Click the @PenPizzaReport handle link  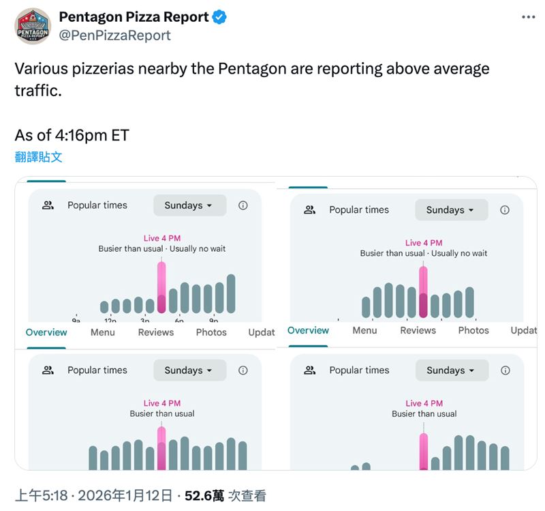click(115, 35)
